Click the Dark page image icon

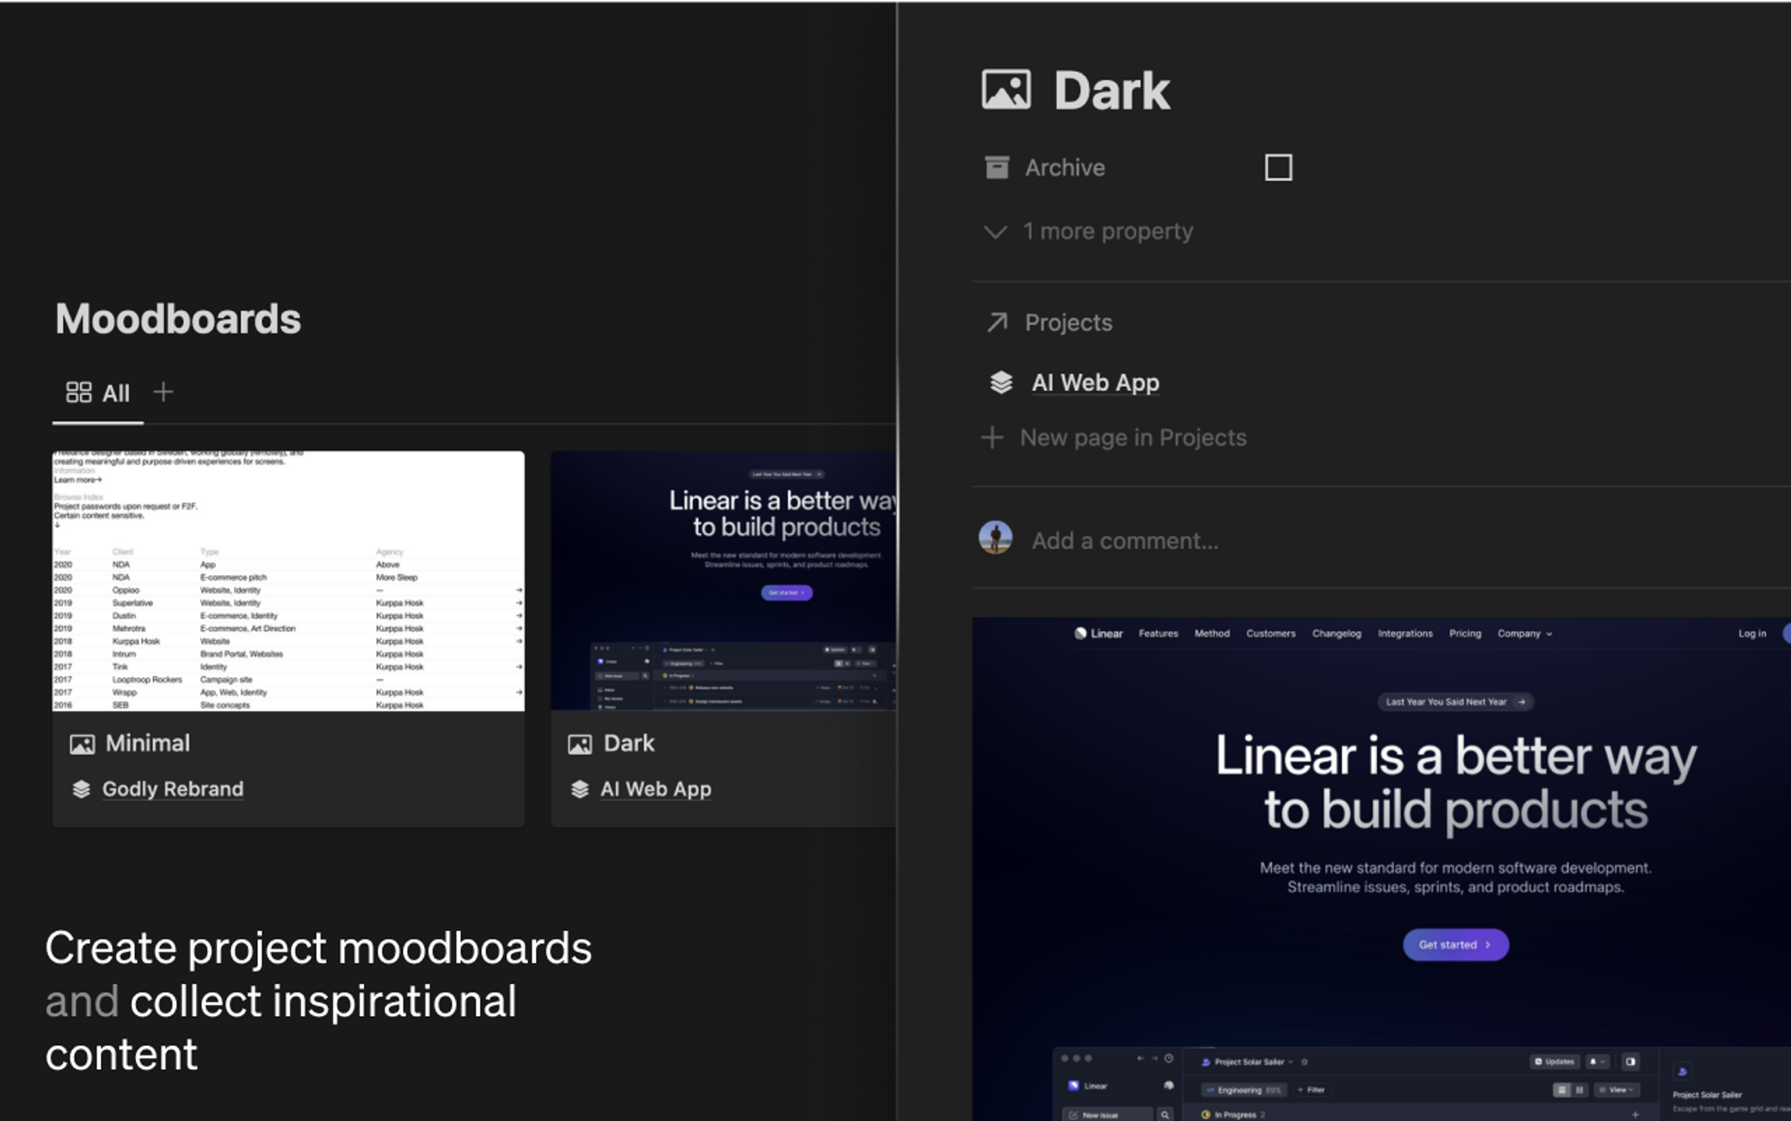pyautogui.click(x=1006, y=90)
